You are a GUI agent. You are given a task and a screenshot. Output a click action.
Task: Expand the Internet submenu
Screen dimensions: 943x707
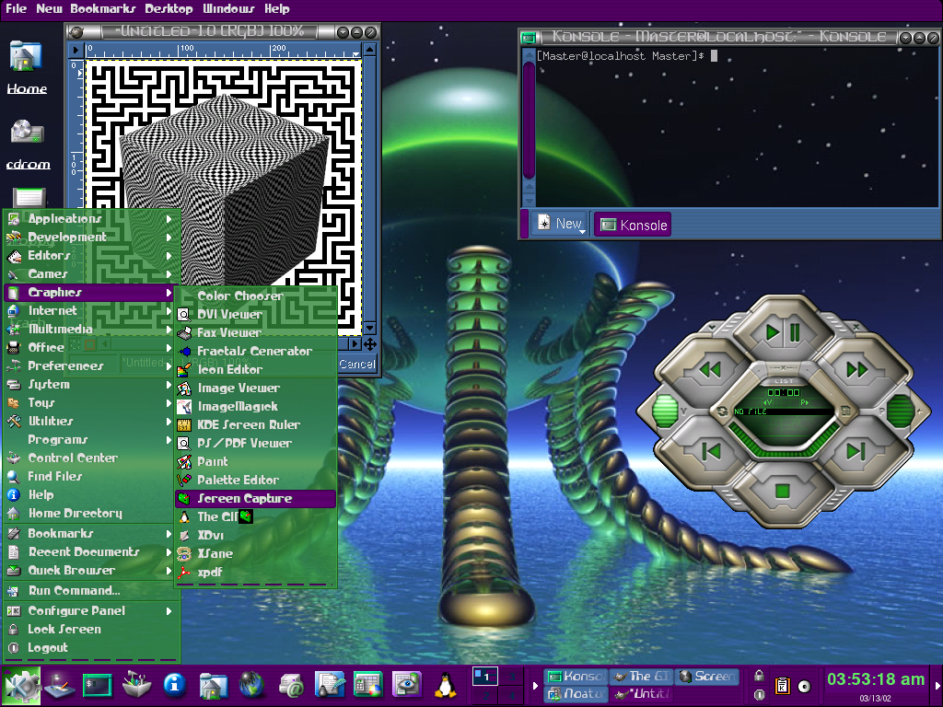click(x=90, y=311)
